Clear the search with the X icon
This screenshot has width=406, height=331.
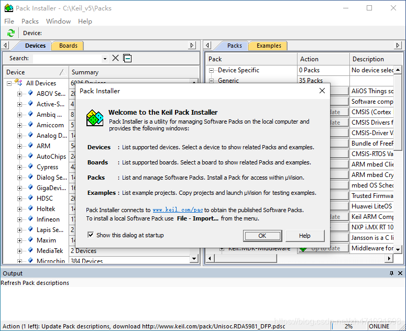115,58
